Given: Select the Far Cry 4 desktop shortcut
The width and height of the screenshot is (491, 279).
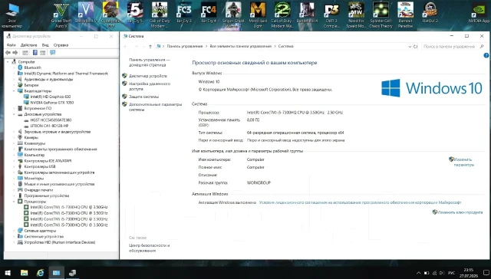Looking at the screenshot, I should (x=209, y=12).
